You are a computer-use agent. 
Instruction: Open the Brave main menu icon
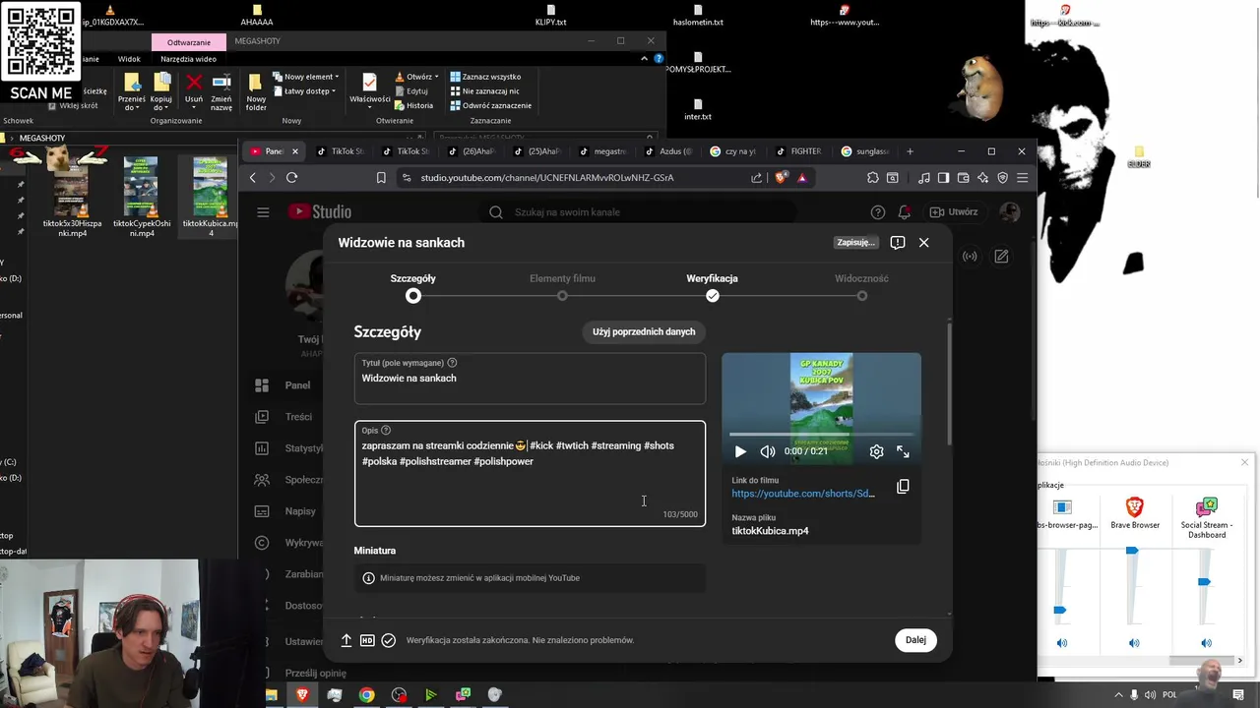coord(1023,178)
